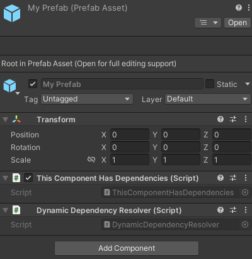Click Position Y field

(181, 134)
